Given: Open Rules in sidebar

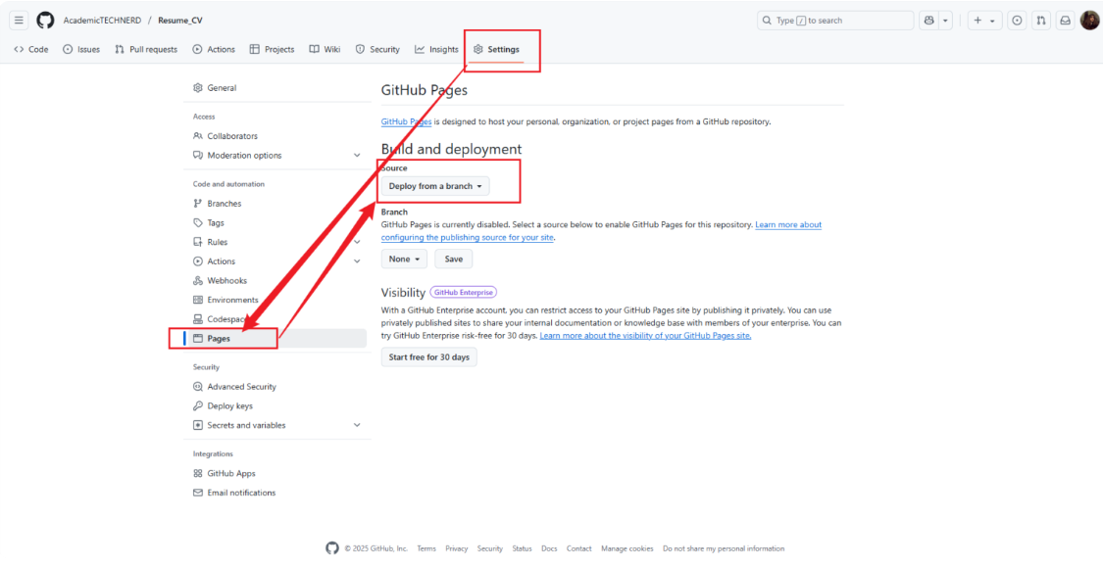Looking at the screenshot, I should pos(217,242).
